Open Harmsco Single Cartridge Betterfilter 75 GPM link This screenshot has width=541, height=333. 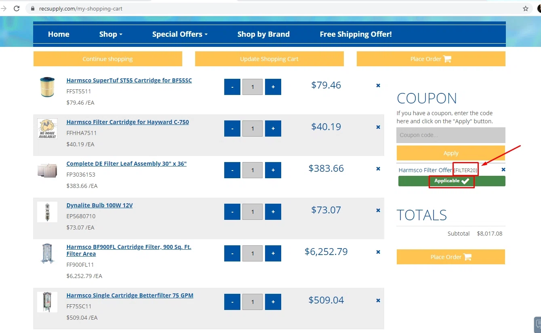tap(130, 295)
